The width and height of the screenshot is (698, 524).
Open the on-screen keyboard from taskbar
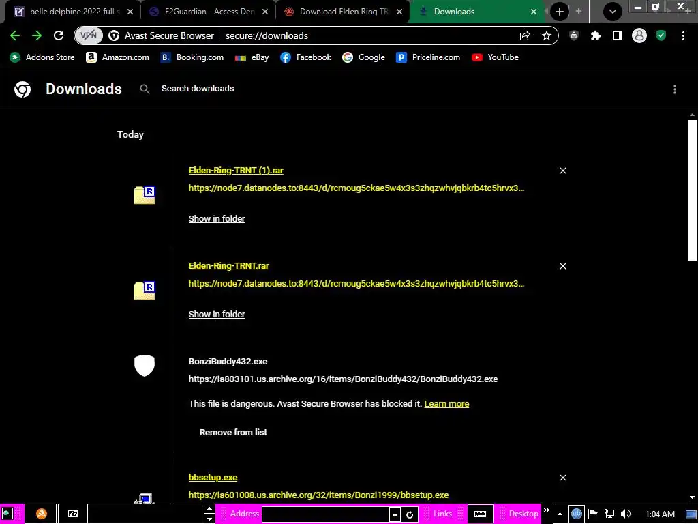click(480, 514)
